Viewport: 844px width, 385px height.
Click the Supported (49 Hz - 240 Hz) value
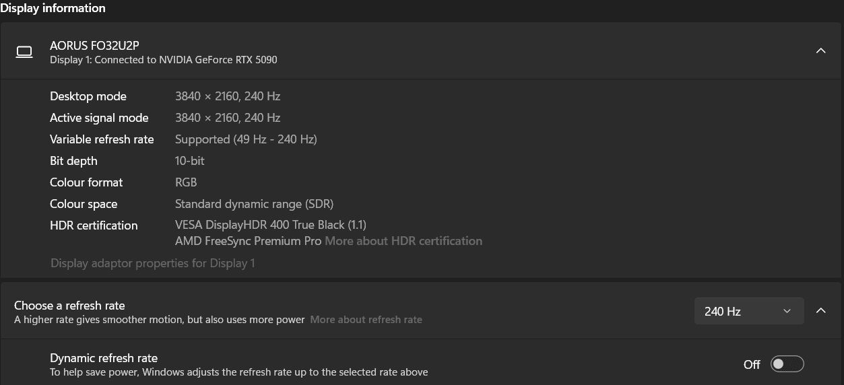coord(246,139)
